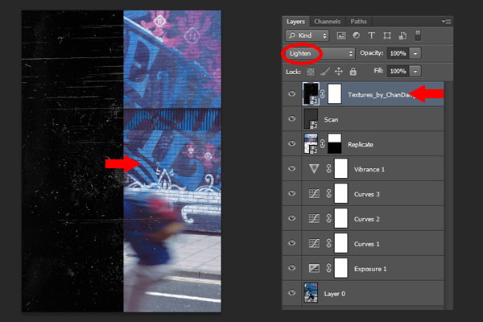Open the Lighten blend mode dropdown
Image resolution: width=483 pixels, height=322 pixels.
tap(320, 53)
